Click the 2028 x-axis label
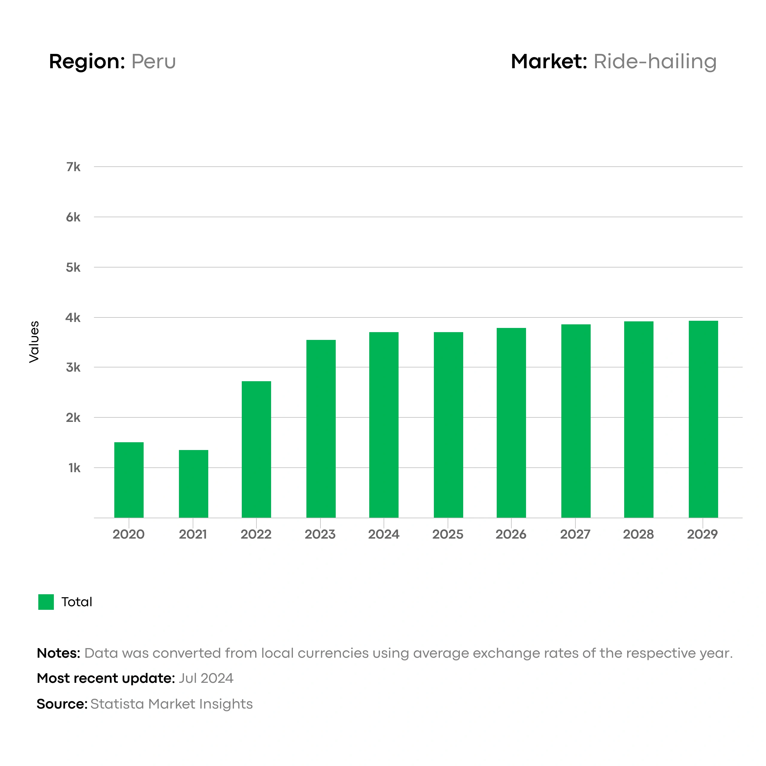766x766 pixels. [638, 534]
